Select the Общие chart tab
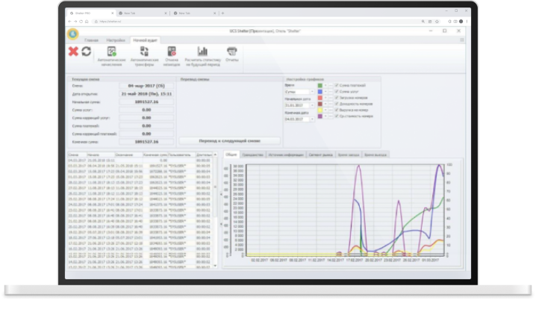This screenshot has height=336, width=536. (x=231, y=155)
